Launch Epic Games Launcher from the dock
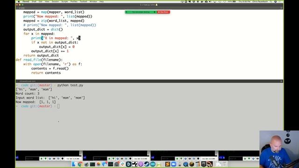The height and width of the screenshot is (168, 299). point(204,164)
